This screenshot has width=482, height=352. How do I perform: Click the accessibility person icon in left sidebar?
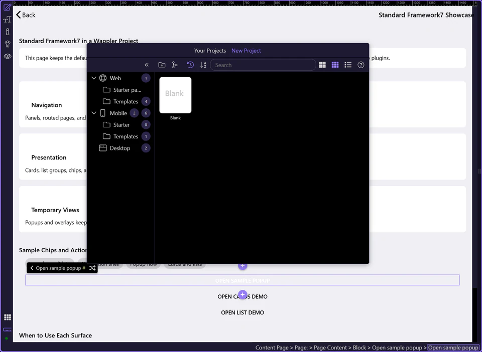[8, 44]
